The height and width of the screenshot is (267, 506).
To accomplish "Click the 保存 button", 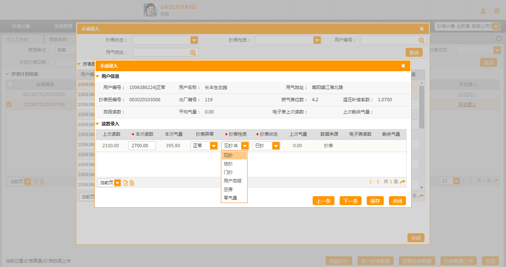I will click(375, 201).
